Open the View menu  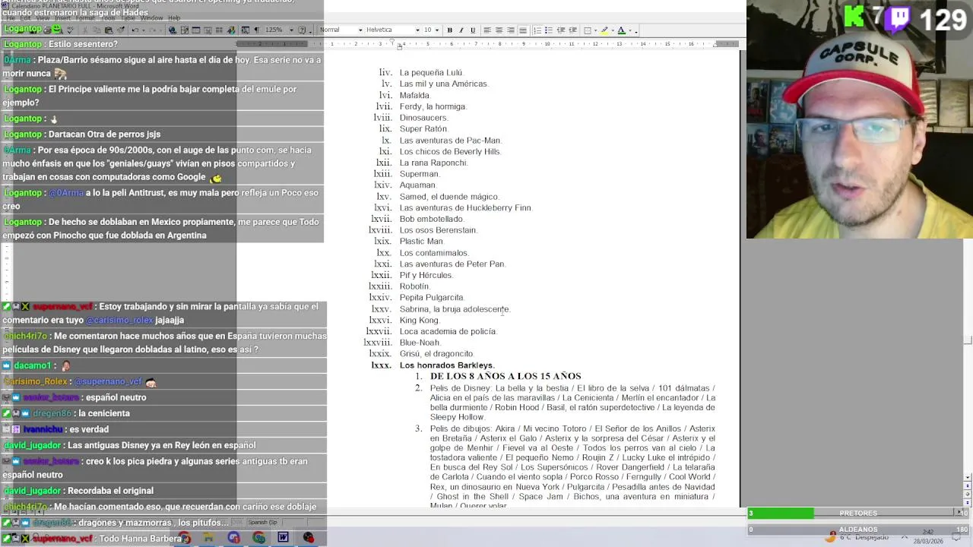43,17
